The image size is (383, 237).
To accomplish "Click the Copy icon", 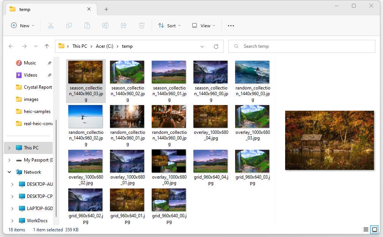I will (69, 25).
